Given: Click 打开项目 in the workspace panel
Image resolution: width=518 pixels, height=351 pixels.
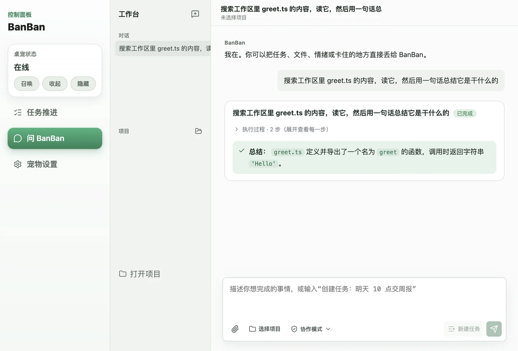Looking at the screenshot, I should click(x=140, y=274).
